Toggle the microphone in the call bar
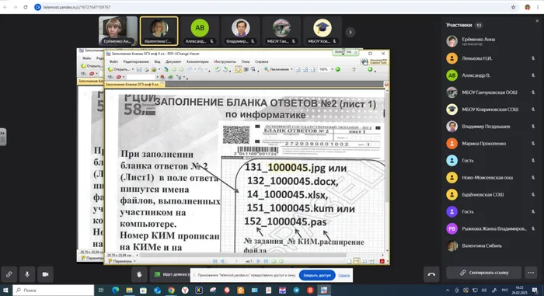Screen dimensions: 544x296 [27, 274]
